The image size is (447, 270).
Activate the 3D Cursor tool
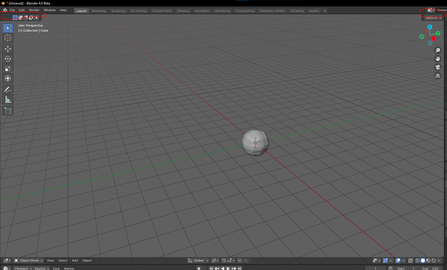point(8,38)
